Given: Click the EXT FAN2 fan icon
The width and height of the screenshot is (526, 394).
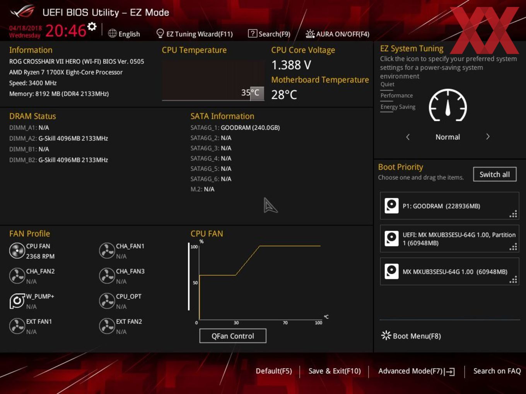Looking at the screenshot, I should (107, 326).
